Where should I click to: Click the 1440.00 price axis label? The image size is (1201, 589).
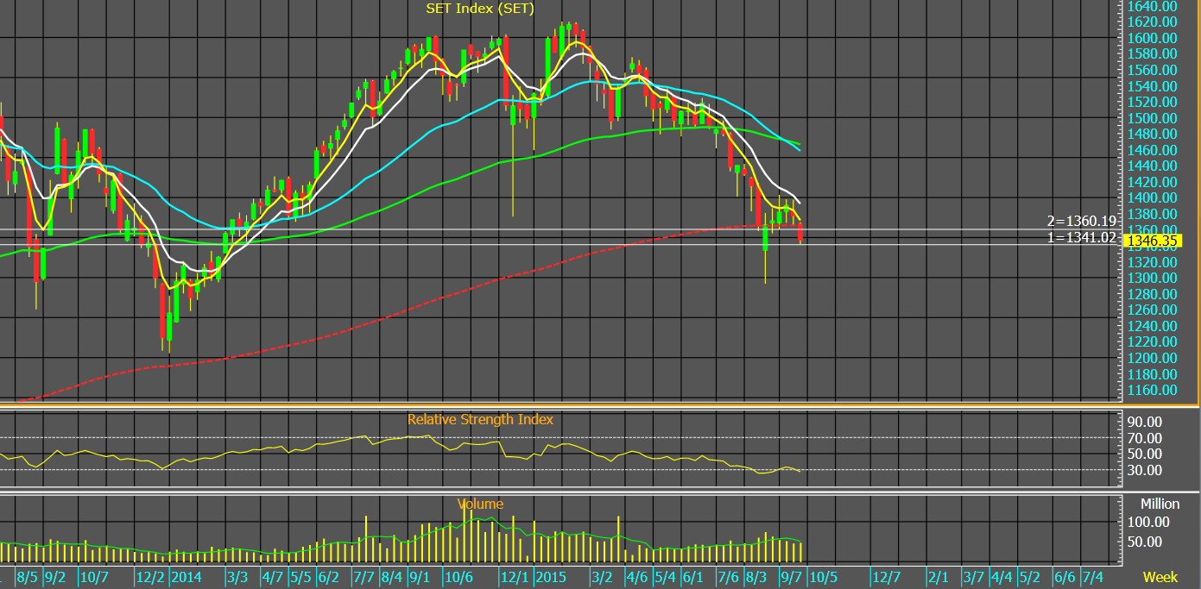click(x=1153, y=166)
